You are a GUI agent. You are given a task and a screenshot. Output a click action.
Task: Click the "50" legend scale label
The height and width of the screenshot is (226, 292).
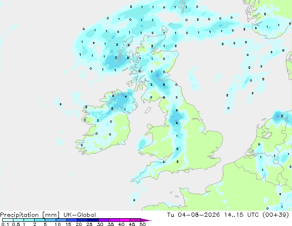[142, 224]
